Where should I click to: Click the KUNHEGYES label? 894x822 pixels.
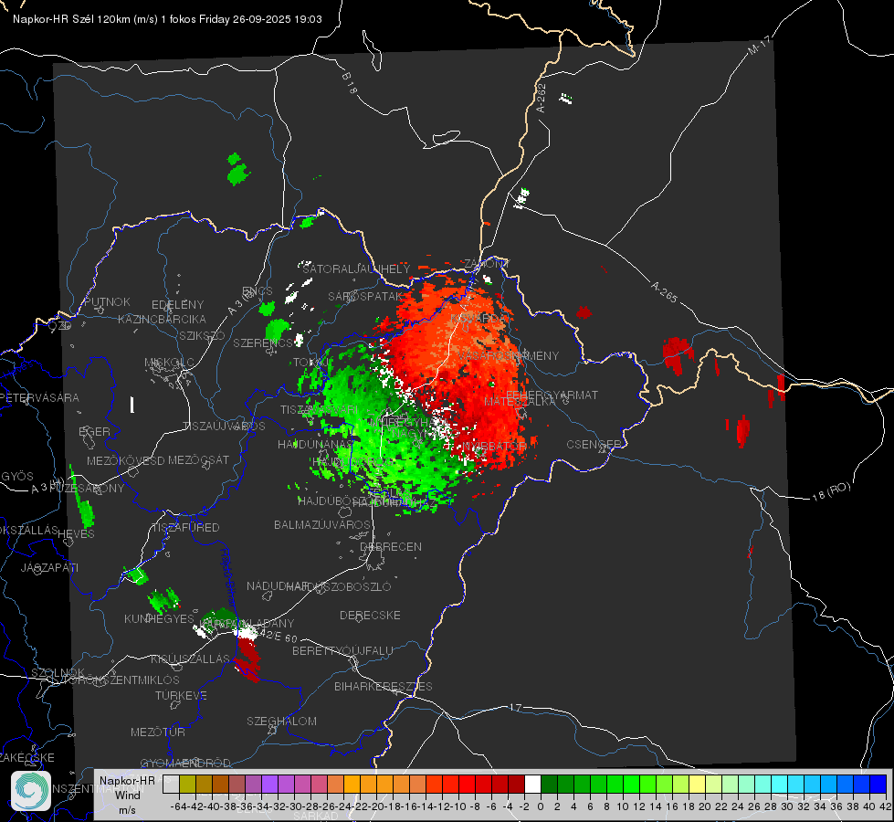pyautogui.click(x=159, y=619)
